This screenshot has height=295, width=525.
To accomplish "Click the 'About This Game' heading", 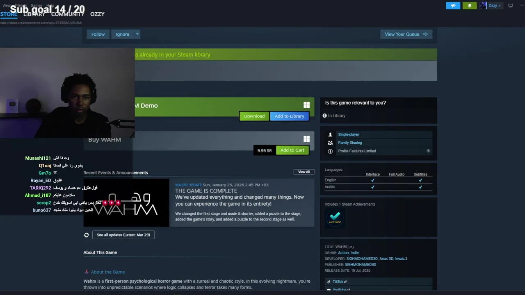I will click(100, 252).
